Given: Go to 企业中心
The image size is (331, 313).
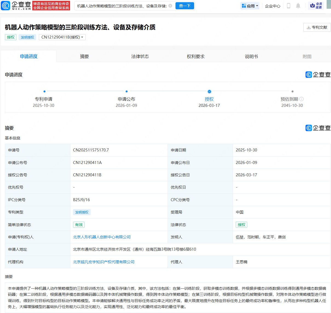Looking at the screenshot, I should click(272, 6).
